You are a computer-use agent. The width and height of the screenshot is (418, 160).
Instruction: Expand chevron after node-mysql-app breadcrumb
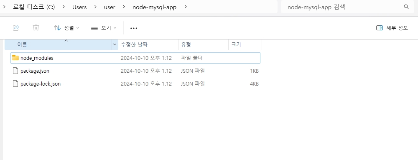tap(186, 7)
